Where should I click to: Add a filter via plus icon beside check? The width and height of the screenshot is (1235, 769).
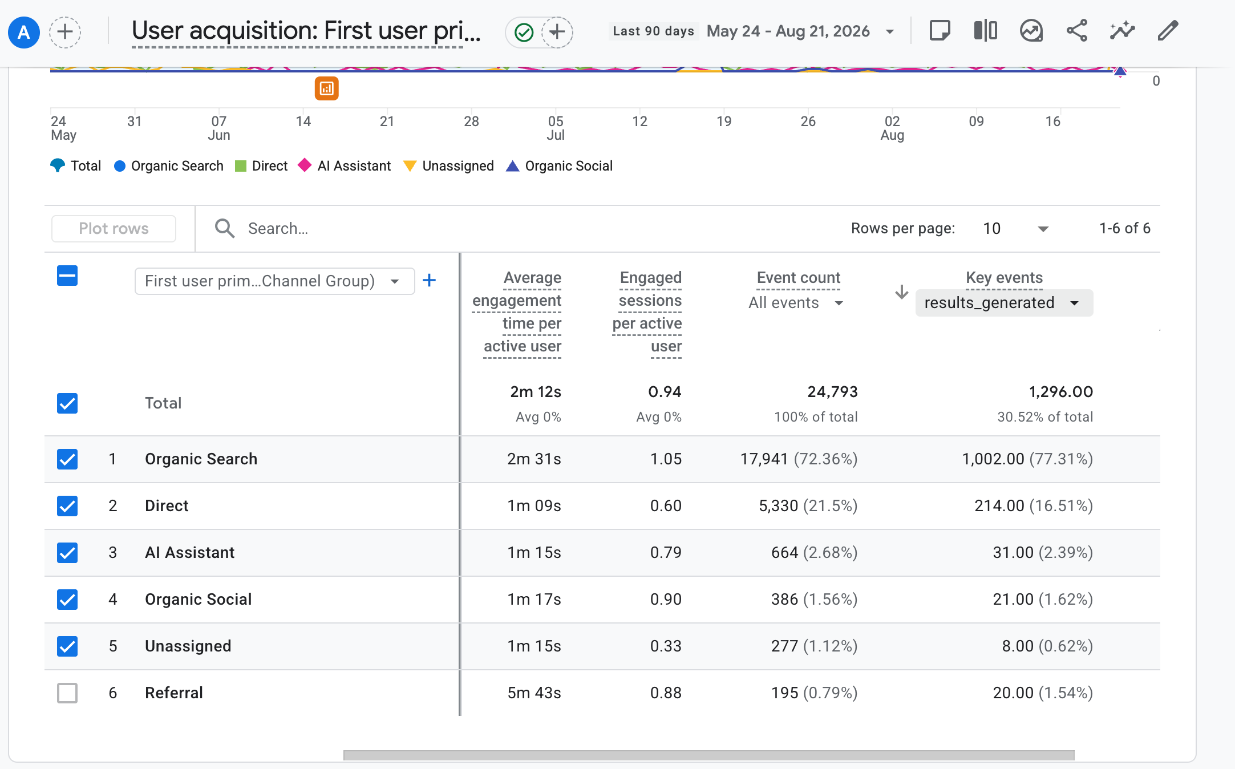557,32
